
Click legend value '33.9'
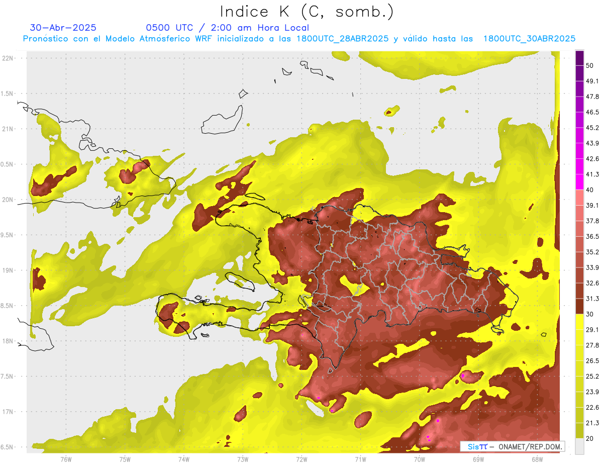pos(592,267)
